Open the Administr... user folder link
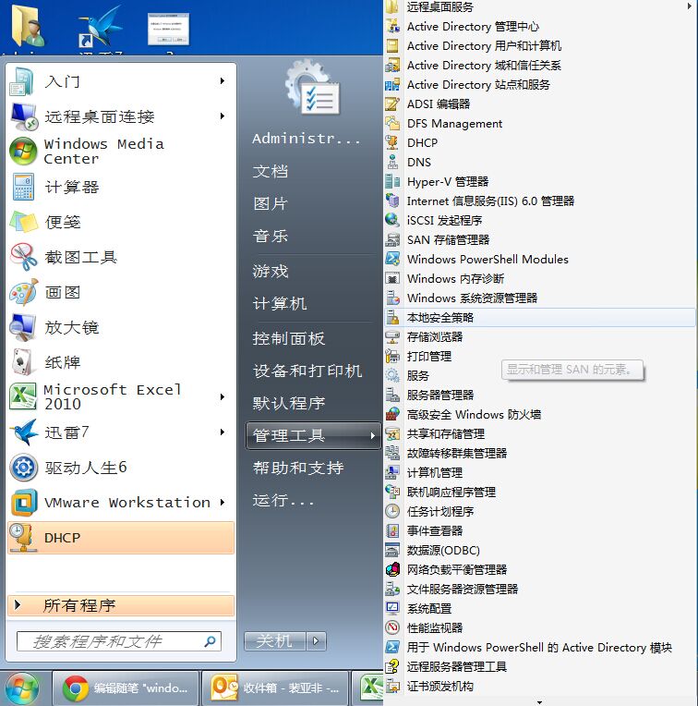The width and height of the screenshot is (698, 706). coord(307,139)
